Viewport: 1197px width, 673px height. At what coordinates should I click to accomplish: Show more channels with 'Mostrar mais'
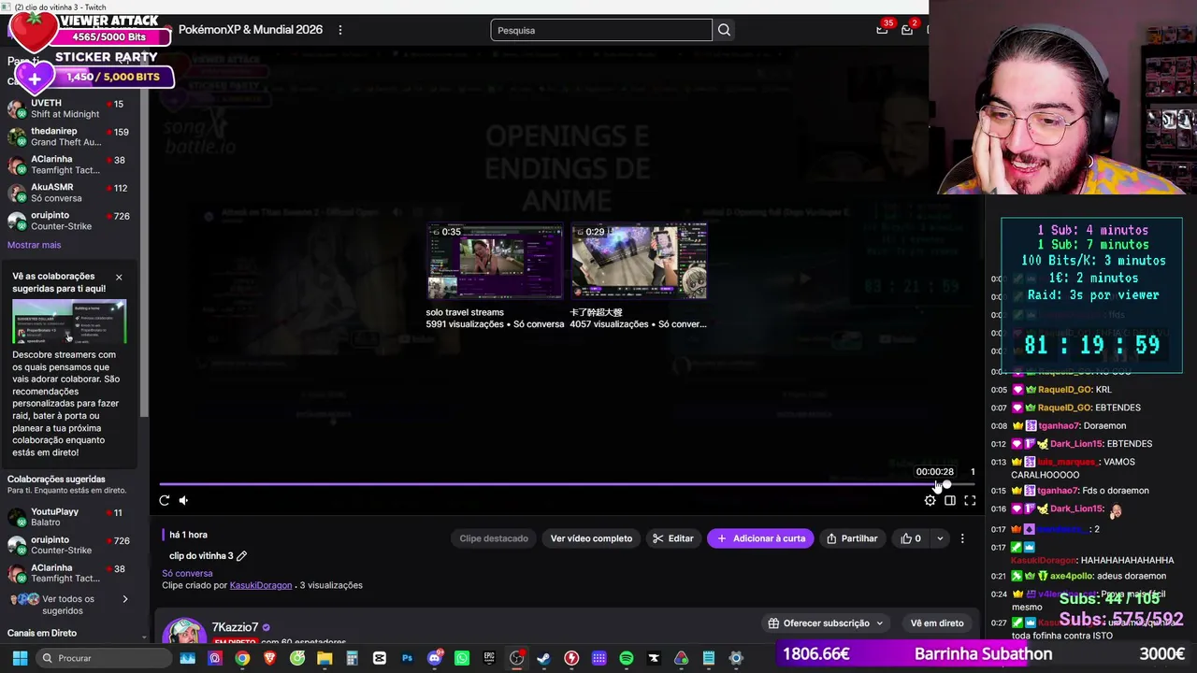[x=34, y=245]
